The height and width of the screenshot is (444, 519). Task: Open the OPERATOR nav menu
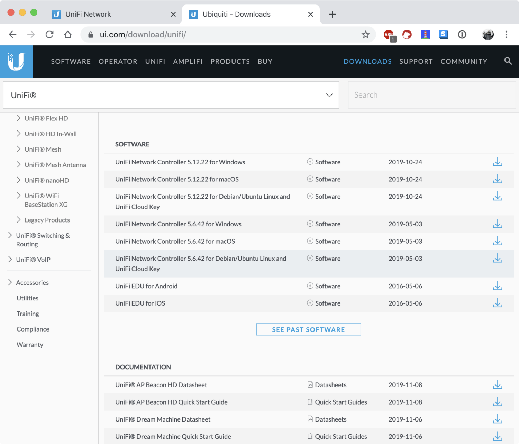(x=118, y=62)
